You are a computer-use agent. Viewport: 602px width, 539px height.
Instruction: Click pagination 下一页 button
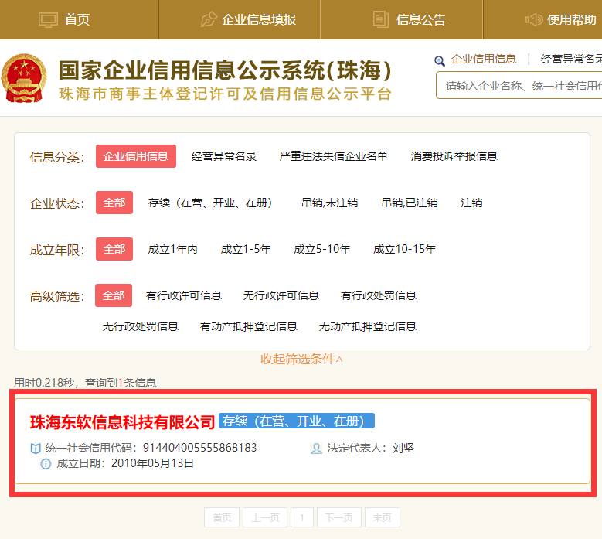point(339,517)
